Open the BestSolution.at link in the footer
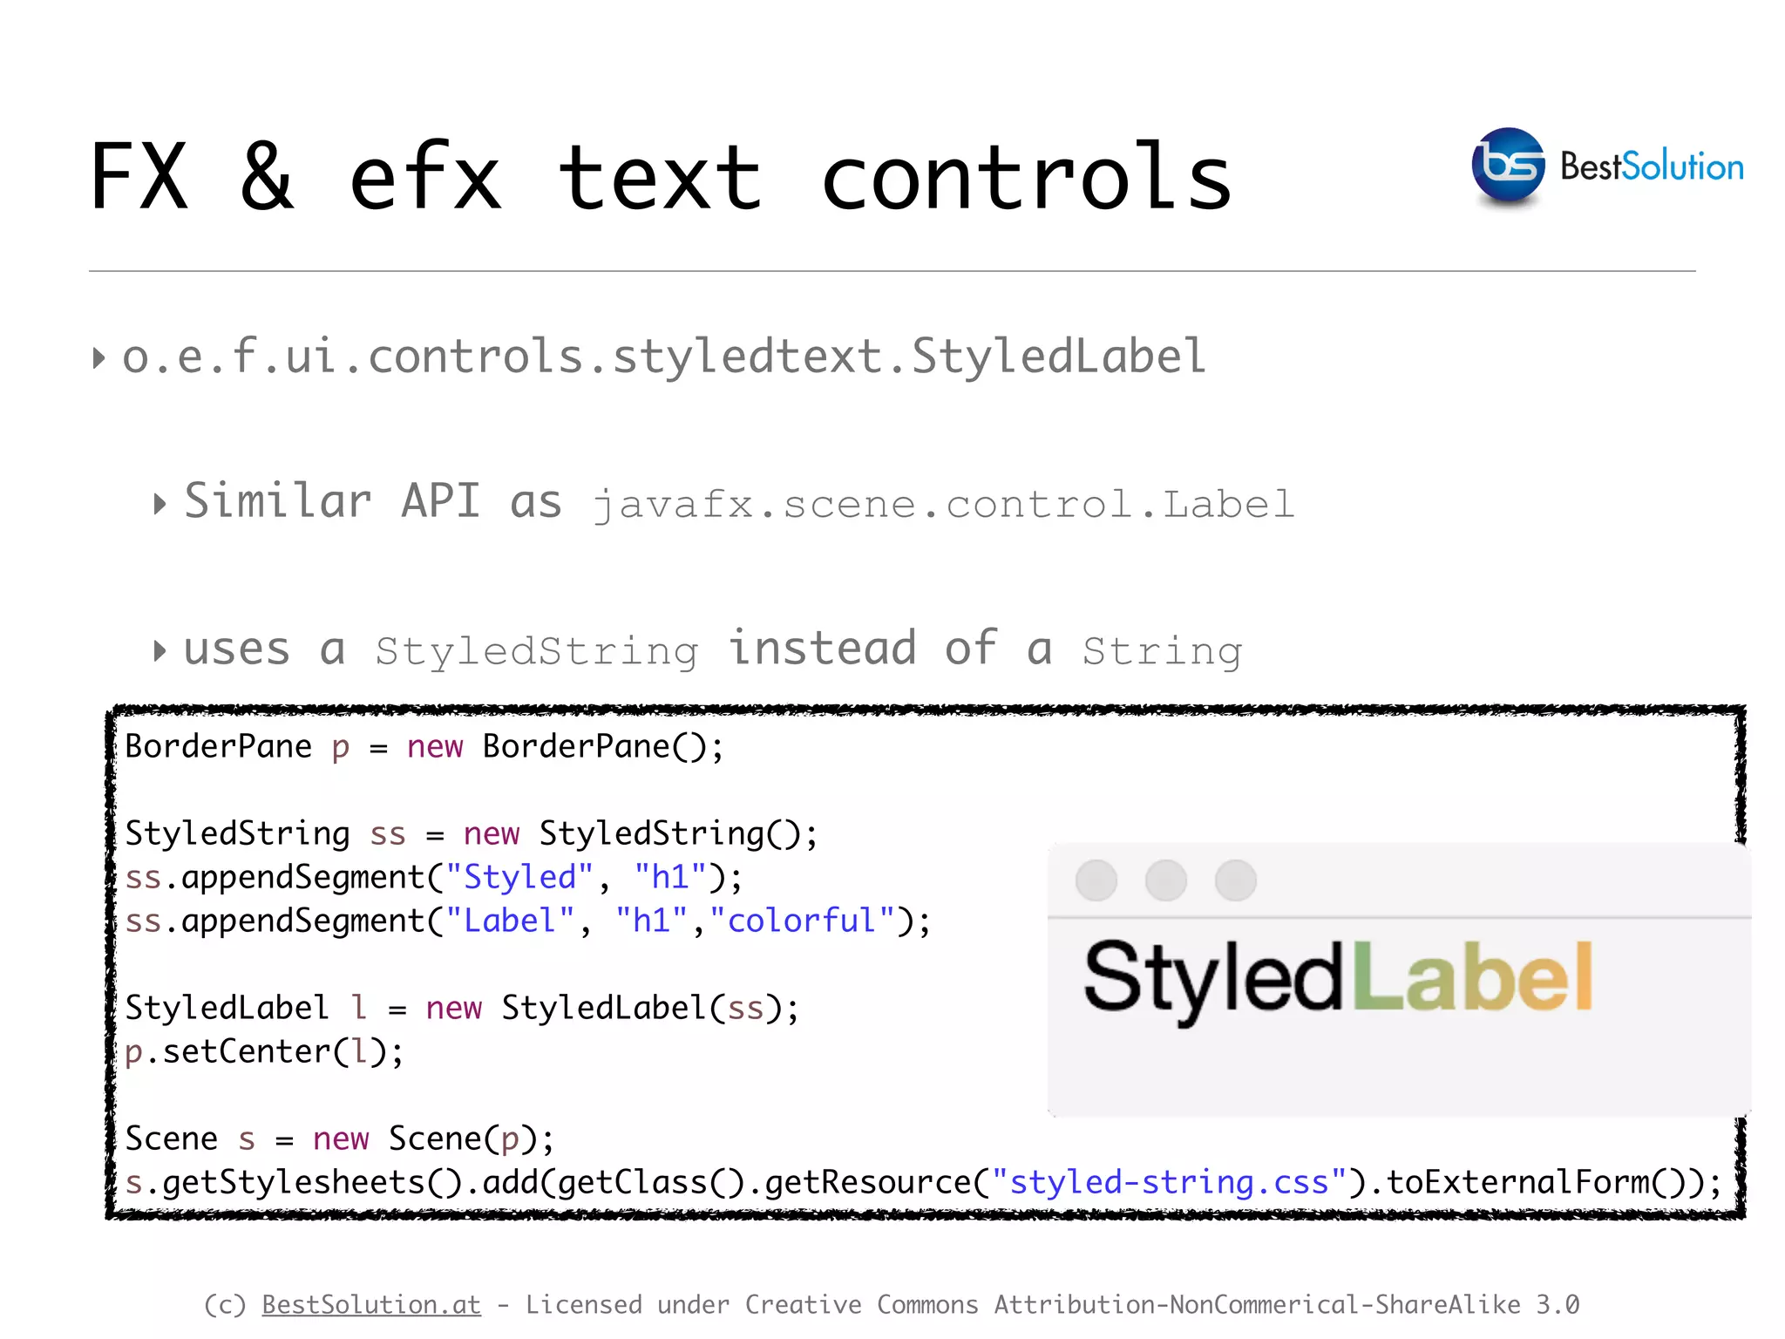 (371, 1304)
